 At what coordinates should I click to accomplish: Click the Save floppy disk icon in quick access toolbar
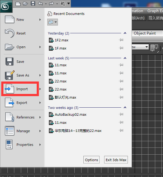point(33,3)
